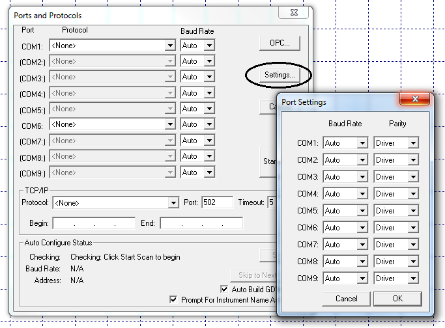
Task: Open COM9 Baud Rate in Port Settings
Action: (x=362, y=279)
